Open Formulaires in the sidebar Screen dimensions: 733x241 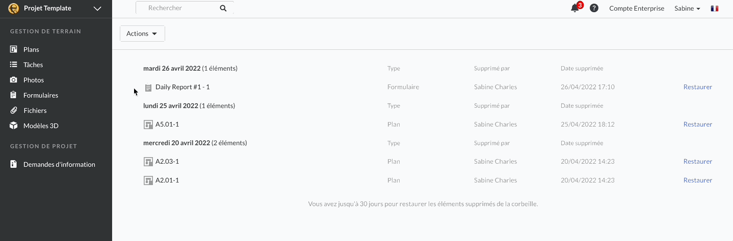point(41,95)
